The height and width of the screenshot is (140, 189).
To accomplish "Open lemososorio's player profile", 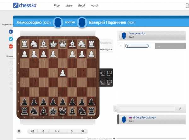I will click(136, 33).
